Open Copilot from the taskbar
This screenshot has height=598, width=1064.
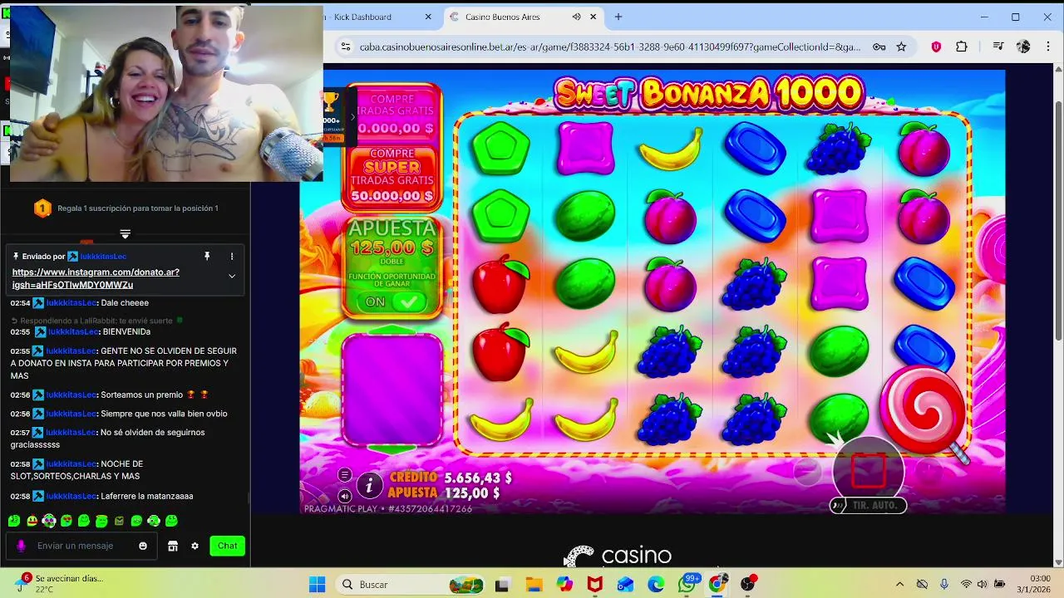(565, 585)
